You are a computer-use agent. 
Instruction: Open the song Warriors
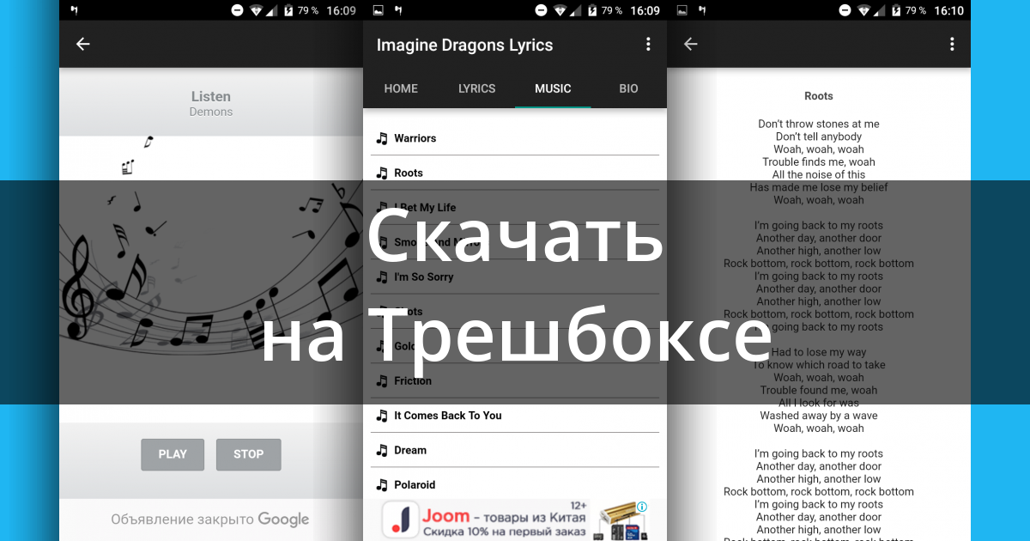[515, 138]
